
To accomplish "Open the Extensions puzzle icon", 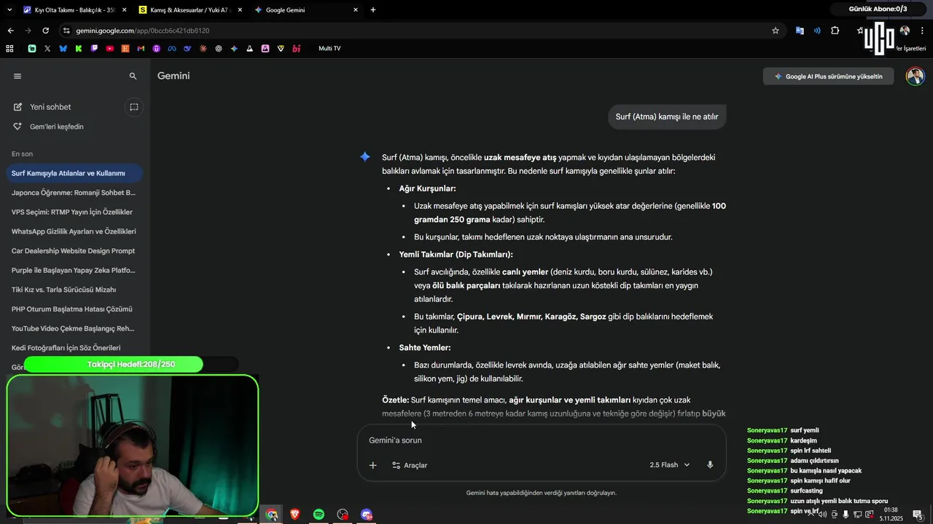I will pos(835,31).
